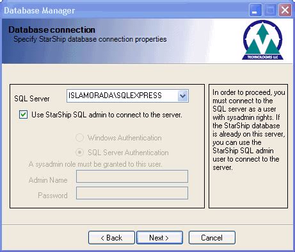Uncheck Use StarShip SQL admin checkbox
295x252 pixels.
[23, 115]
